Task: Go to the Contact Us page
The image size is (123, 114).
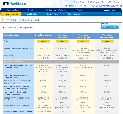Action: tap(107, 2)
